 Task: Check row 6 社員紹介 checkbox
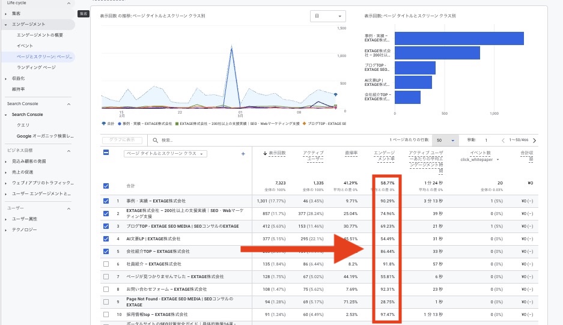(x=106, y=264)
